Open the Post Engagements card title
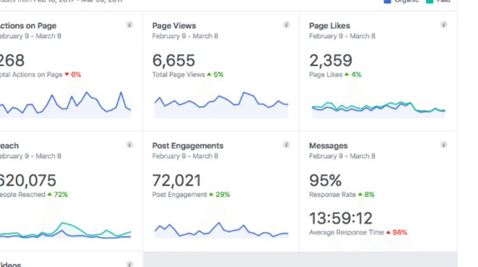Screen dimensions: 478x267 click(188, 146)
